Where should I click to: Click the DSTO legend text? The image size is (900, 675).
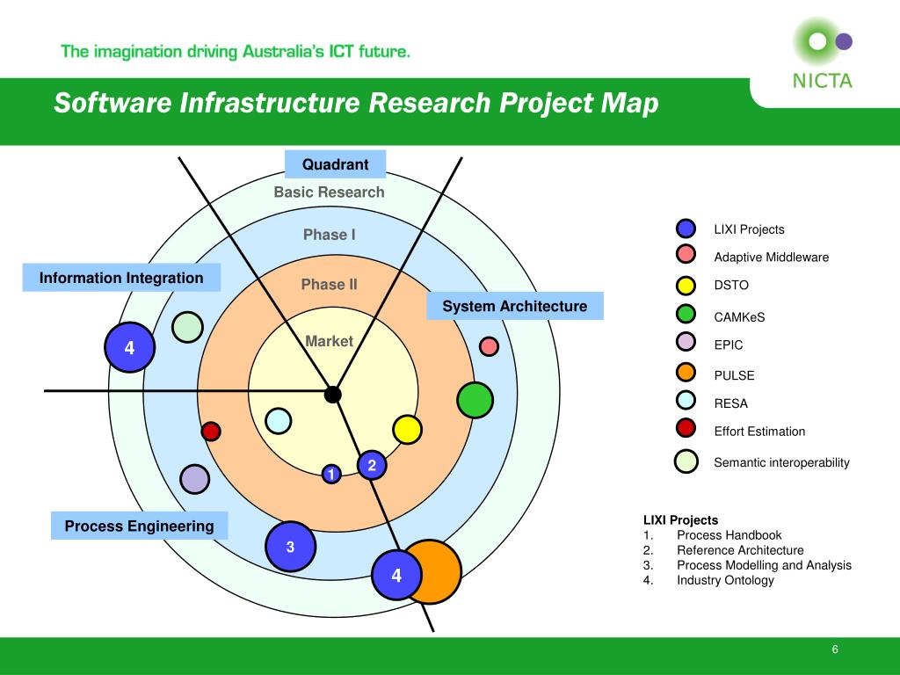click(731, 286)
